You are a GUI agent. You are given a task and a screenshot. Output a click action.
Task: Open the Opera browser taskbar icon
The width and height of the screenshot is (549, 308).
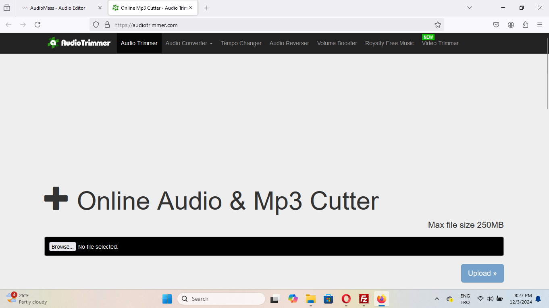[346, 299]
